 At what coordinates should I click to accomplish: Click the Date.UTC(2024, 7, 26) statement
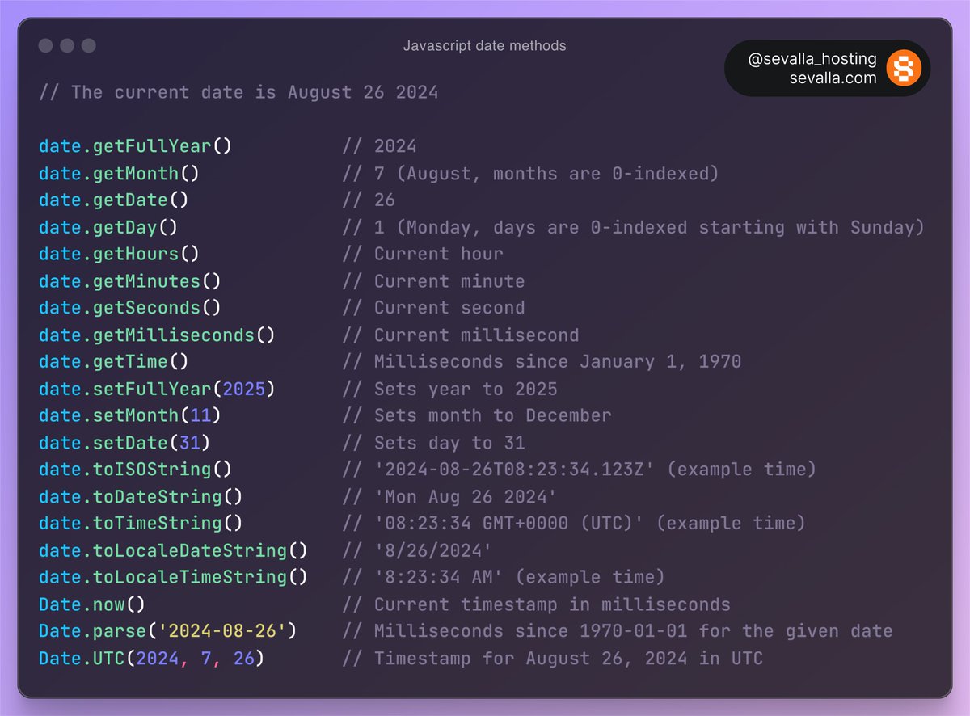(150, 658)
